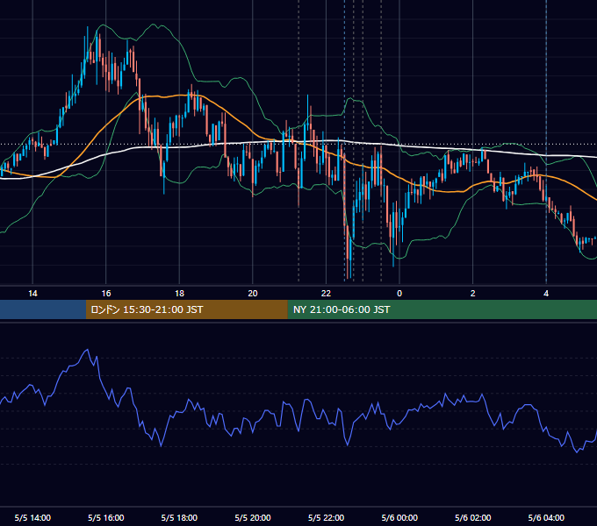Click the 5/6 00:00 date label
The image size is (597, 526).
coord(399,517)
